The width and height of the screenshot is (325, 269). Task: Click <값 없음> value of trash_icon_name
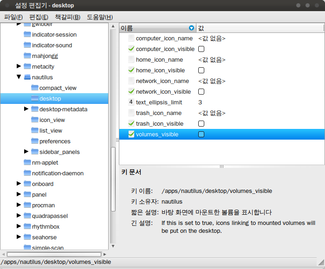point(212,113)
